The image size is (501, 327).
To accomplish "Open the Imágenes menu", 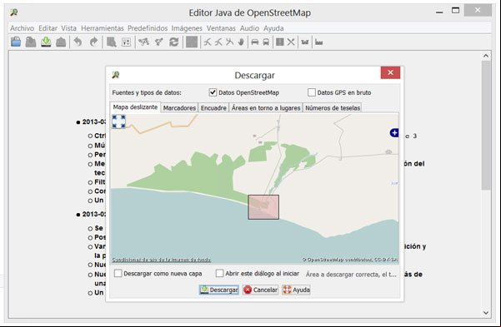I will click(x=187, y=28).
